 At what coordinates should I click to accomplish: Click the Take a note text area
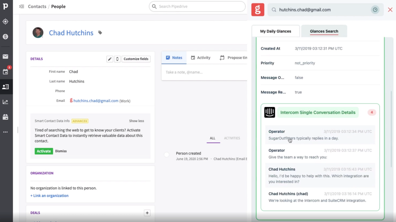click(205, 72)
